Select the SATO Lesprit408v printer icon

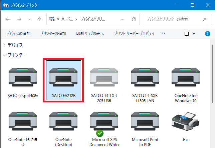point(23,77)
